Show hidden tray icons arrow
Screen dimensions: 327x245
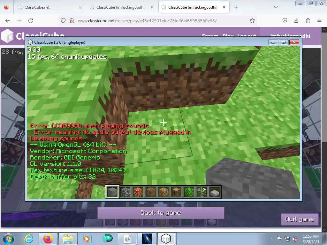pos(271,239)
